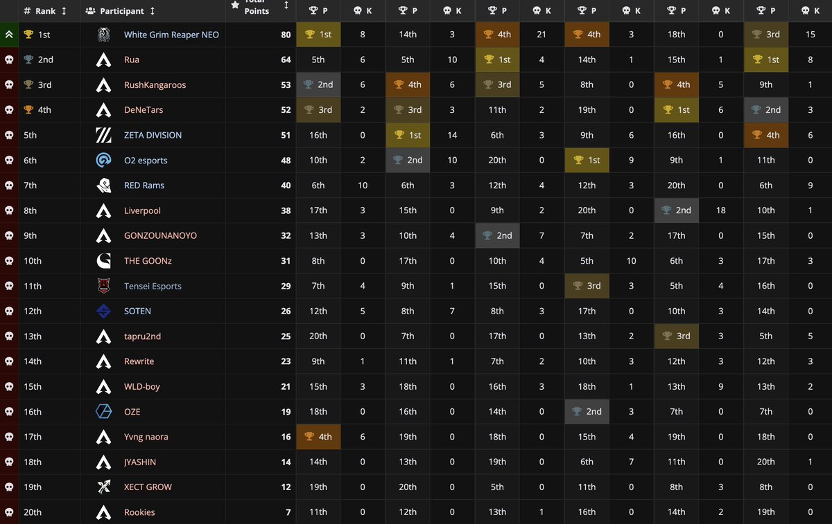Image resolution: width=832 pixels, height=524 pixels.
Task: Click THE GOONz team logo
Action: [x=103, y=261]
